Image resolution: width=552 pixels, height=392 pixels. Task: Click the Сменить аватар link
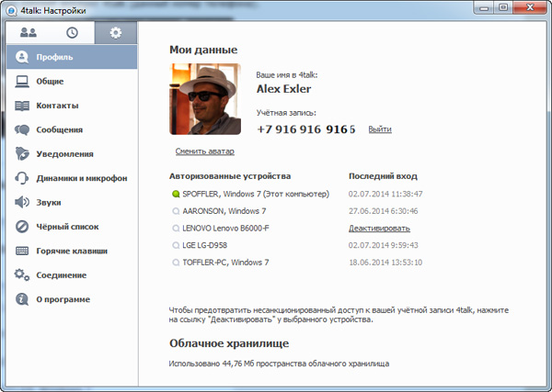coord(204,151)
